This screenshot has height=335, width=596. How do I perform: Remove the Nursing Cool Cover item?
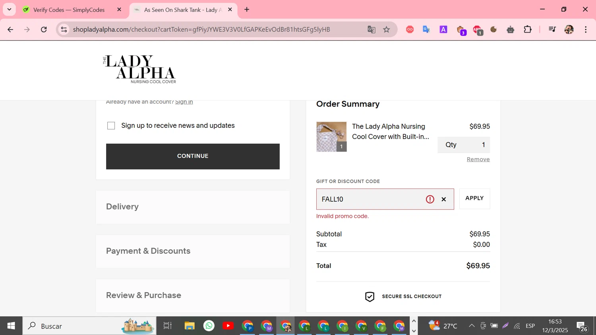478,160
